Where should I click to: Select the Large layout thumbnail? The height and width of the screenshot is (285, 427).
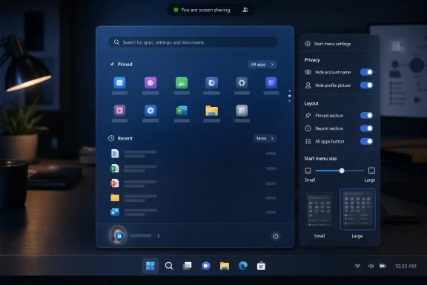357,209
